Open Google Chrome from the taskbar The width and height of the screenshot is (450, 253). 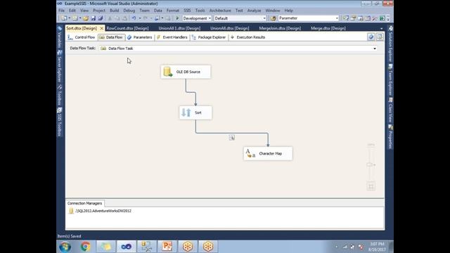(85, 247)
